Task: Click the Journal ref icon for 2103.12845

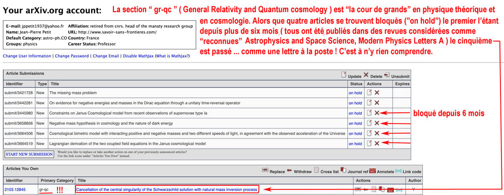Action: pos(382,189)
